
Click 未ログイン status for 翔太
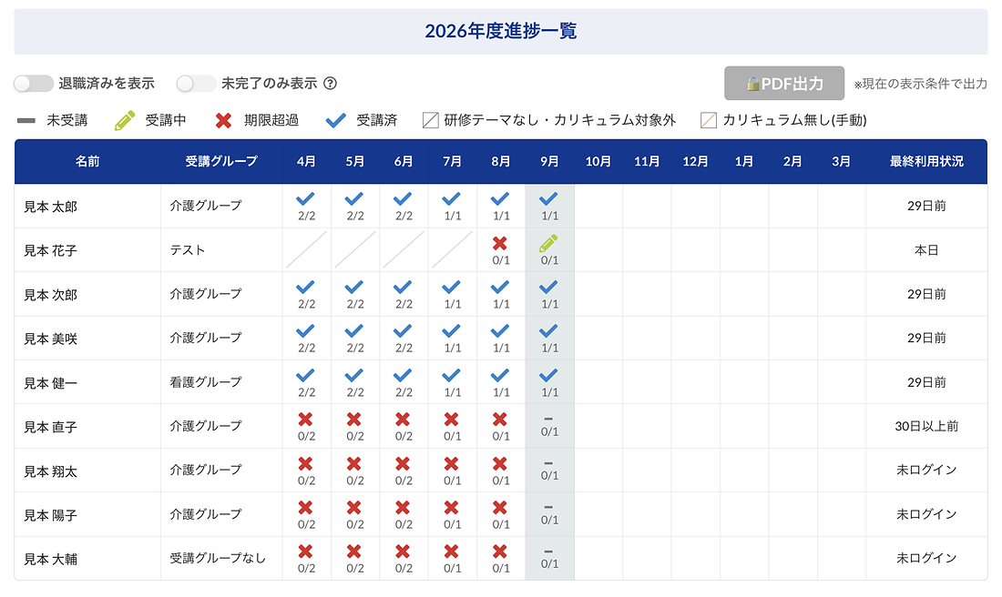point(926,470)
